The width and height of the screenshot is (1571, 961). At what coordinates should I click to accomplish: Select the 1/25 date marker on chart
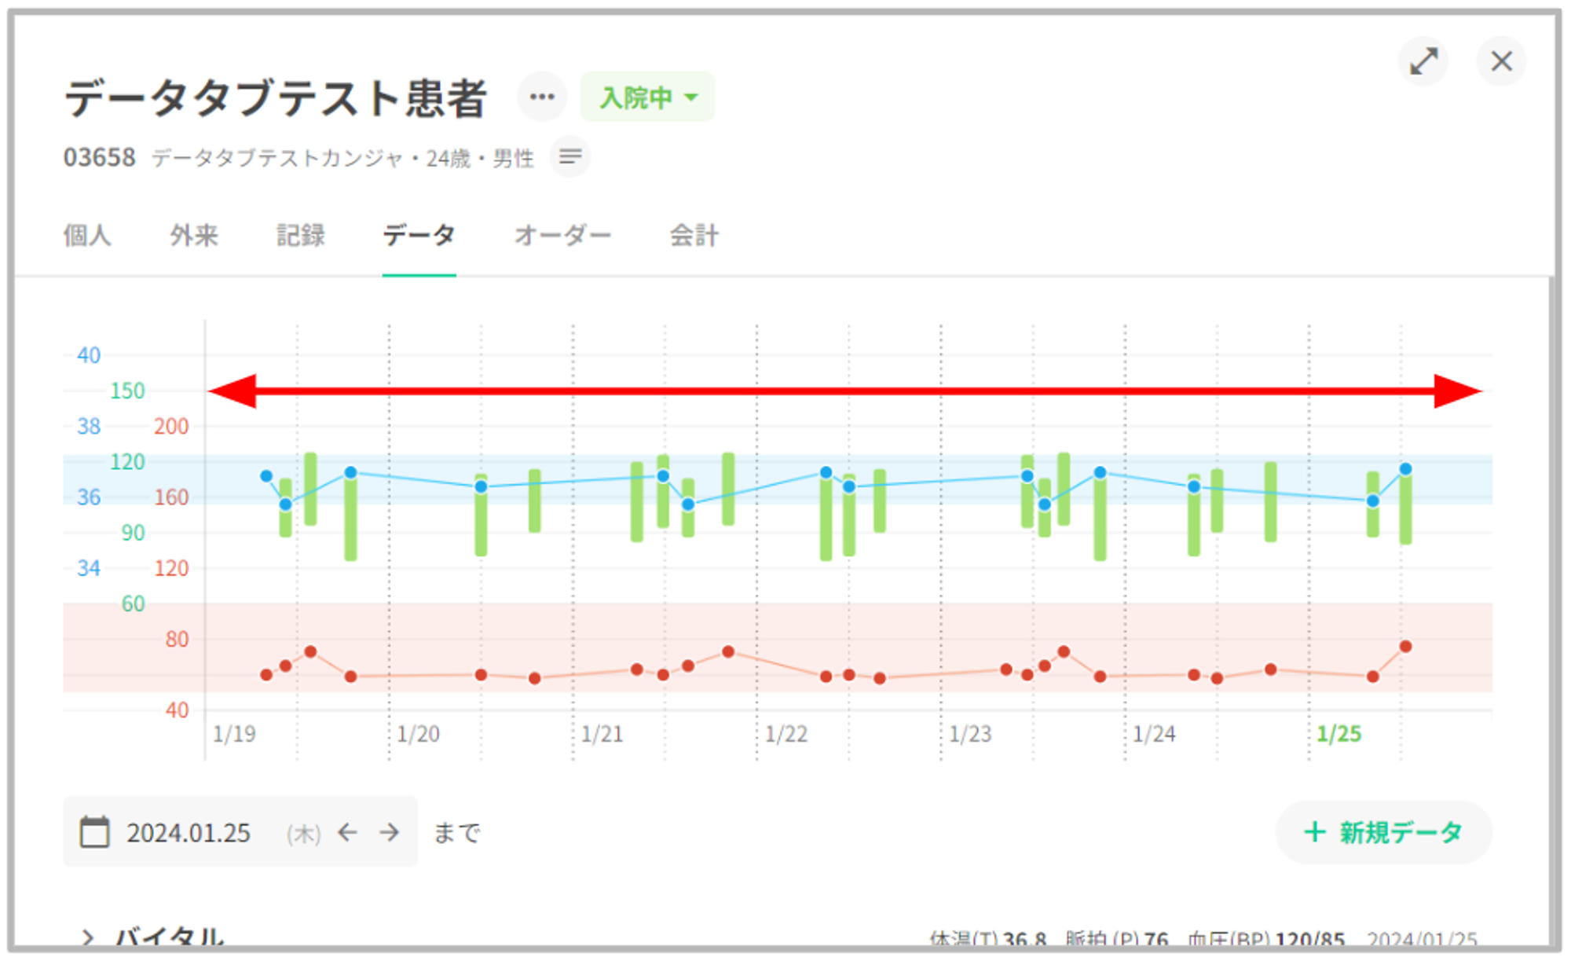[x=1338, y=734]
